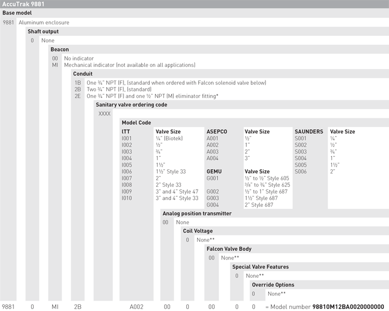Click '2B' in the bottom example row
This screenshot has height=311, width=389.
[x=78, y=307]
